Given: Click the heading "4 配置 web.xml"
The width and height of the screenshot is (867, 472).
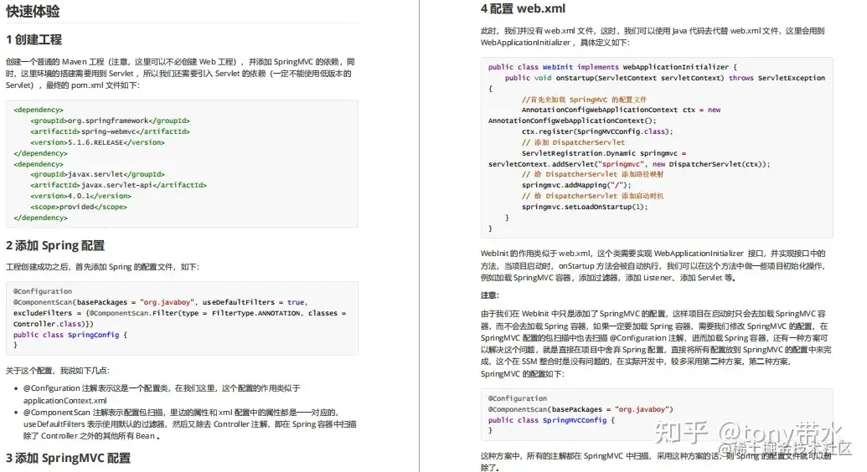Looking at the screenshot, I should click(x=523, y=9).
